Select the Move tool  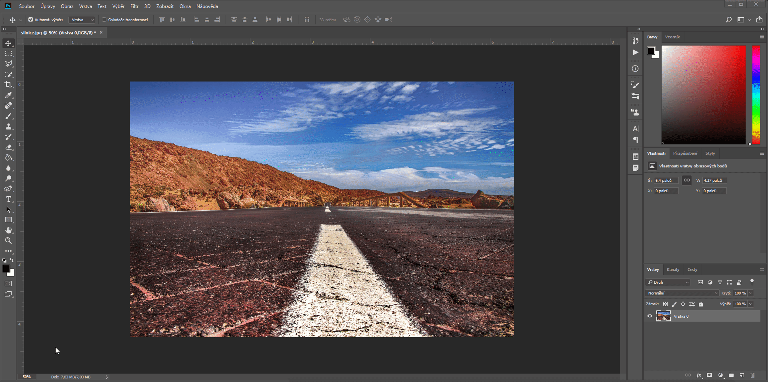[x=8, y=44]
